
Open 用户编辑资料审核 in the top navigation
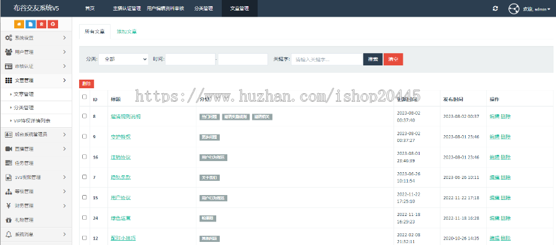166,9
